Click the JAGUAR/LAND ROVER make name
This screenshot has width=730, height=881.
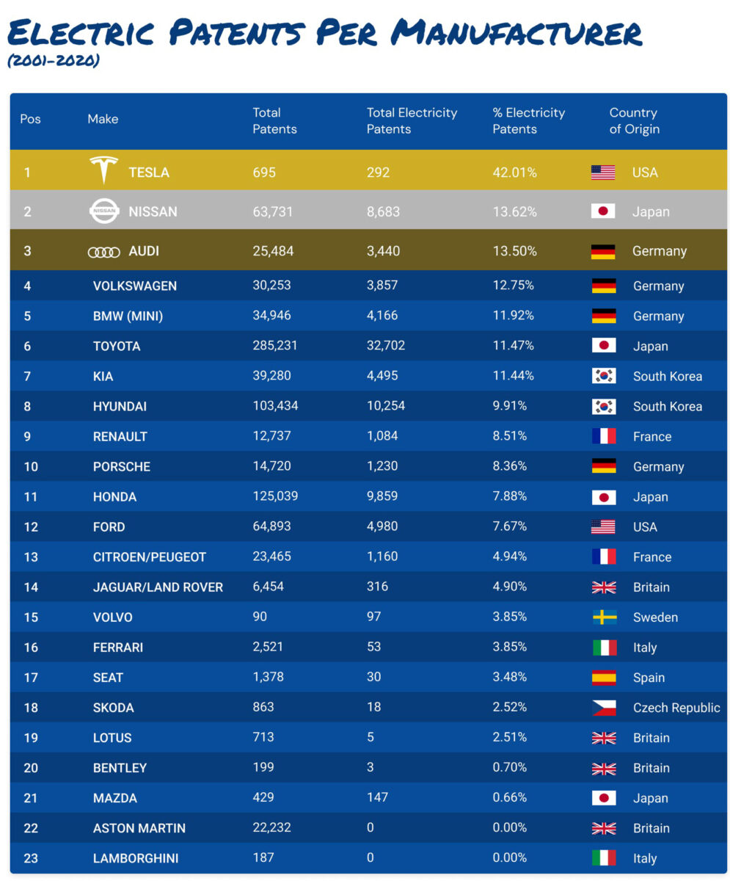[x=158, y=587]
